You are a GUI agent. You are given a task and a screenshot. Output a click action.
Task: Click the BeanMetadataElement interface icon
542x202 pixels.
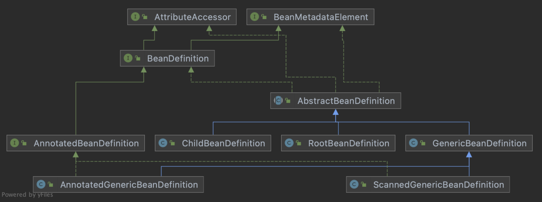coord(254,17)
